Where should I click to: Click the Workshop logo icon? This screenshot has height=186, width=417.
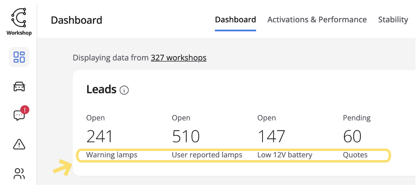click(19, 18)
